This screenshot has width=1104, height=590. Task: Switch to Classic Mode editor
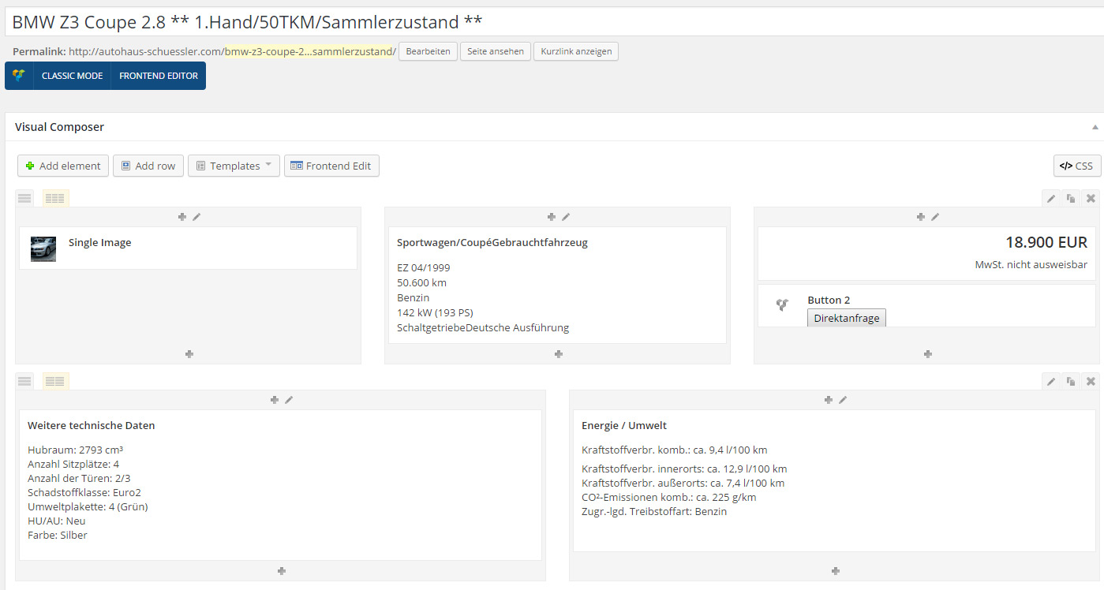72,76
